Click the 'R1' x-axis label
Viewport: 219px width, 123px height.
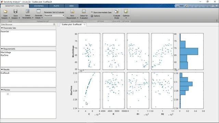pyautogui.click(x=138, y=114)
